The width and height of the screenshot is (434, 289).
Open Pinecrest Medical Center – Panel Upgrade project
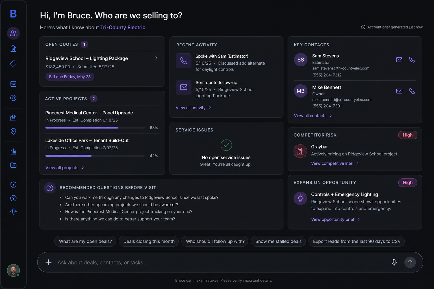click(x=89, y=113)
